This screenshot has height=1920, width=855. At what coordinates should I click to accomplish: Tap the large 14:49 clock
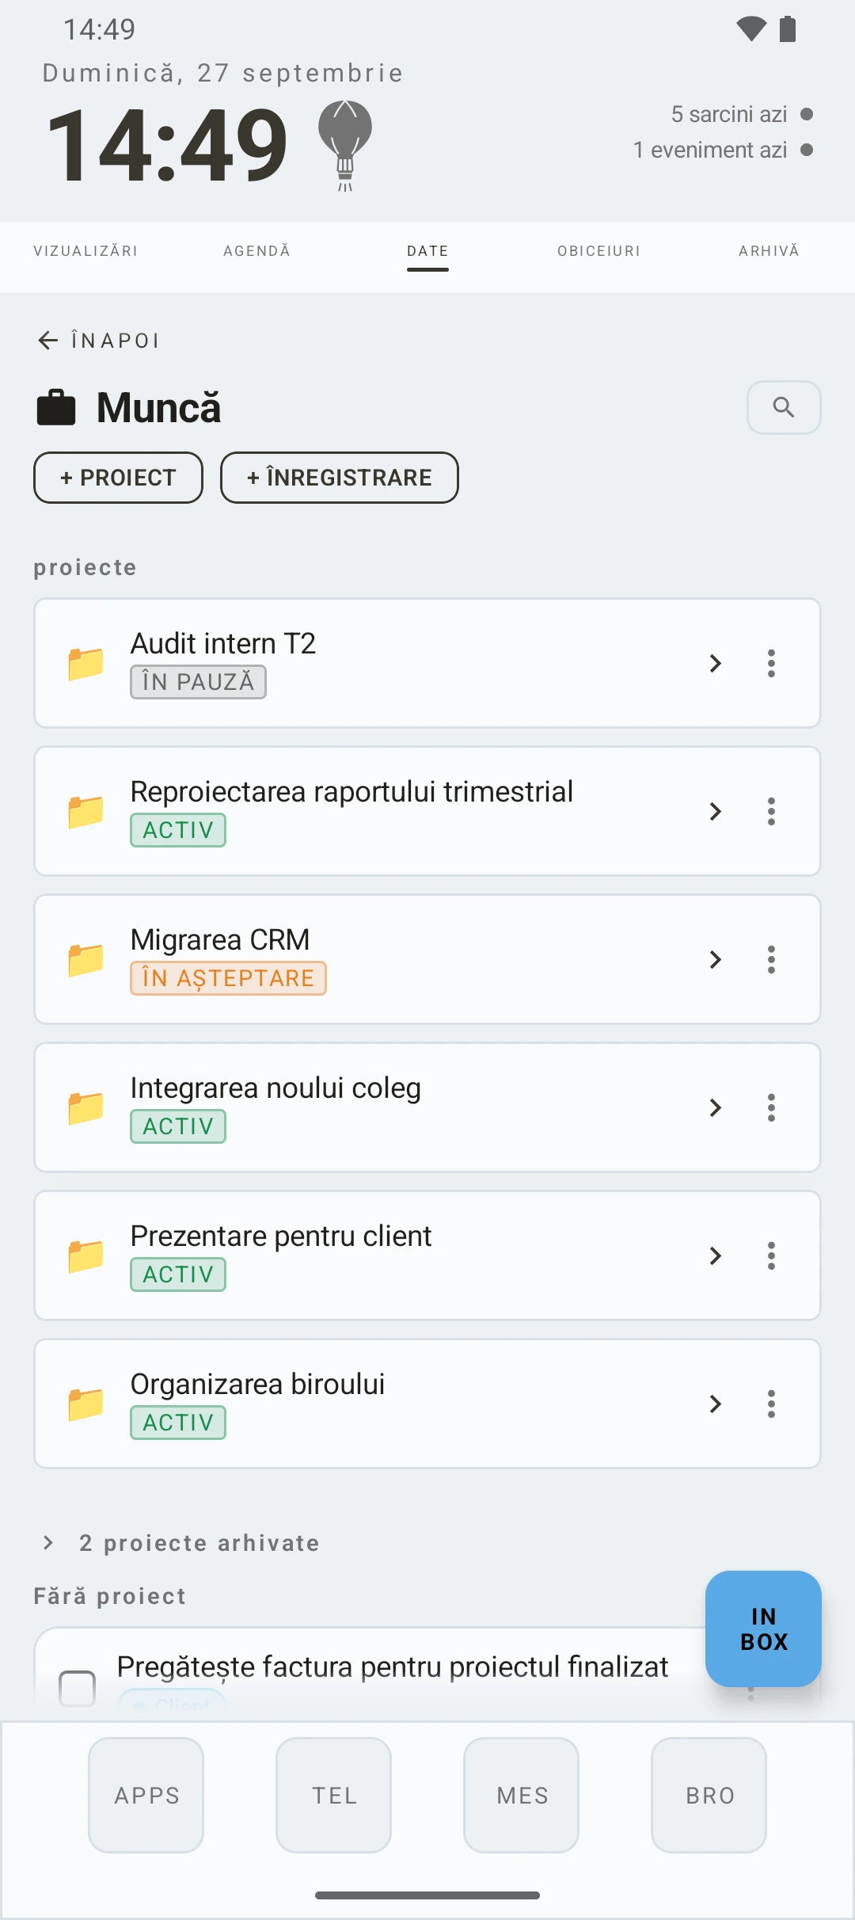[x=167, y=146]
